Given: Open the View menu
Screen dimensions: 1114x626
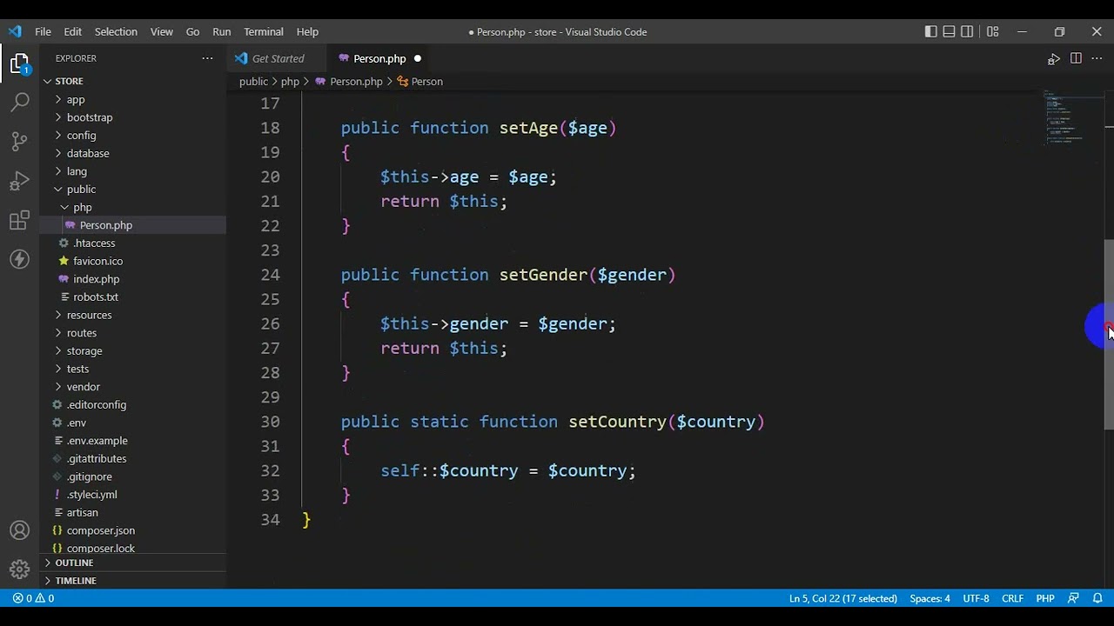Looking at the screenshot, I should [x=161, y=31].
